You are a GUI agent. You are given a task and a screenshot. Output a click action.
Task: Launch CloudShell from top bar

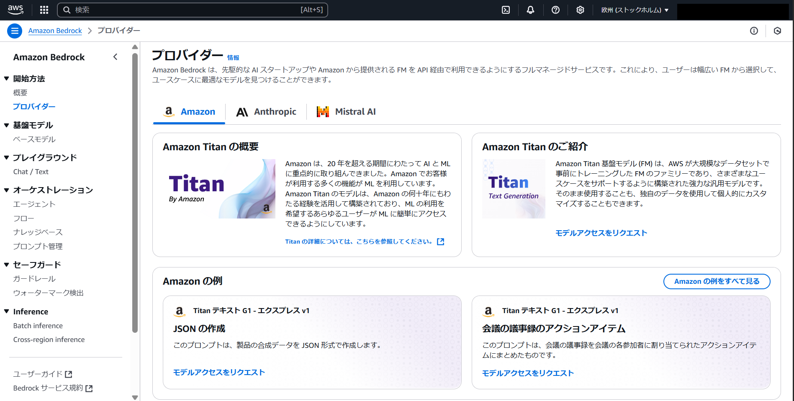click(506, 10)
